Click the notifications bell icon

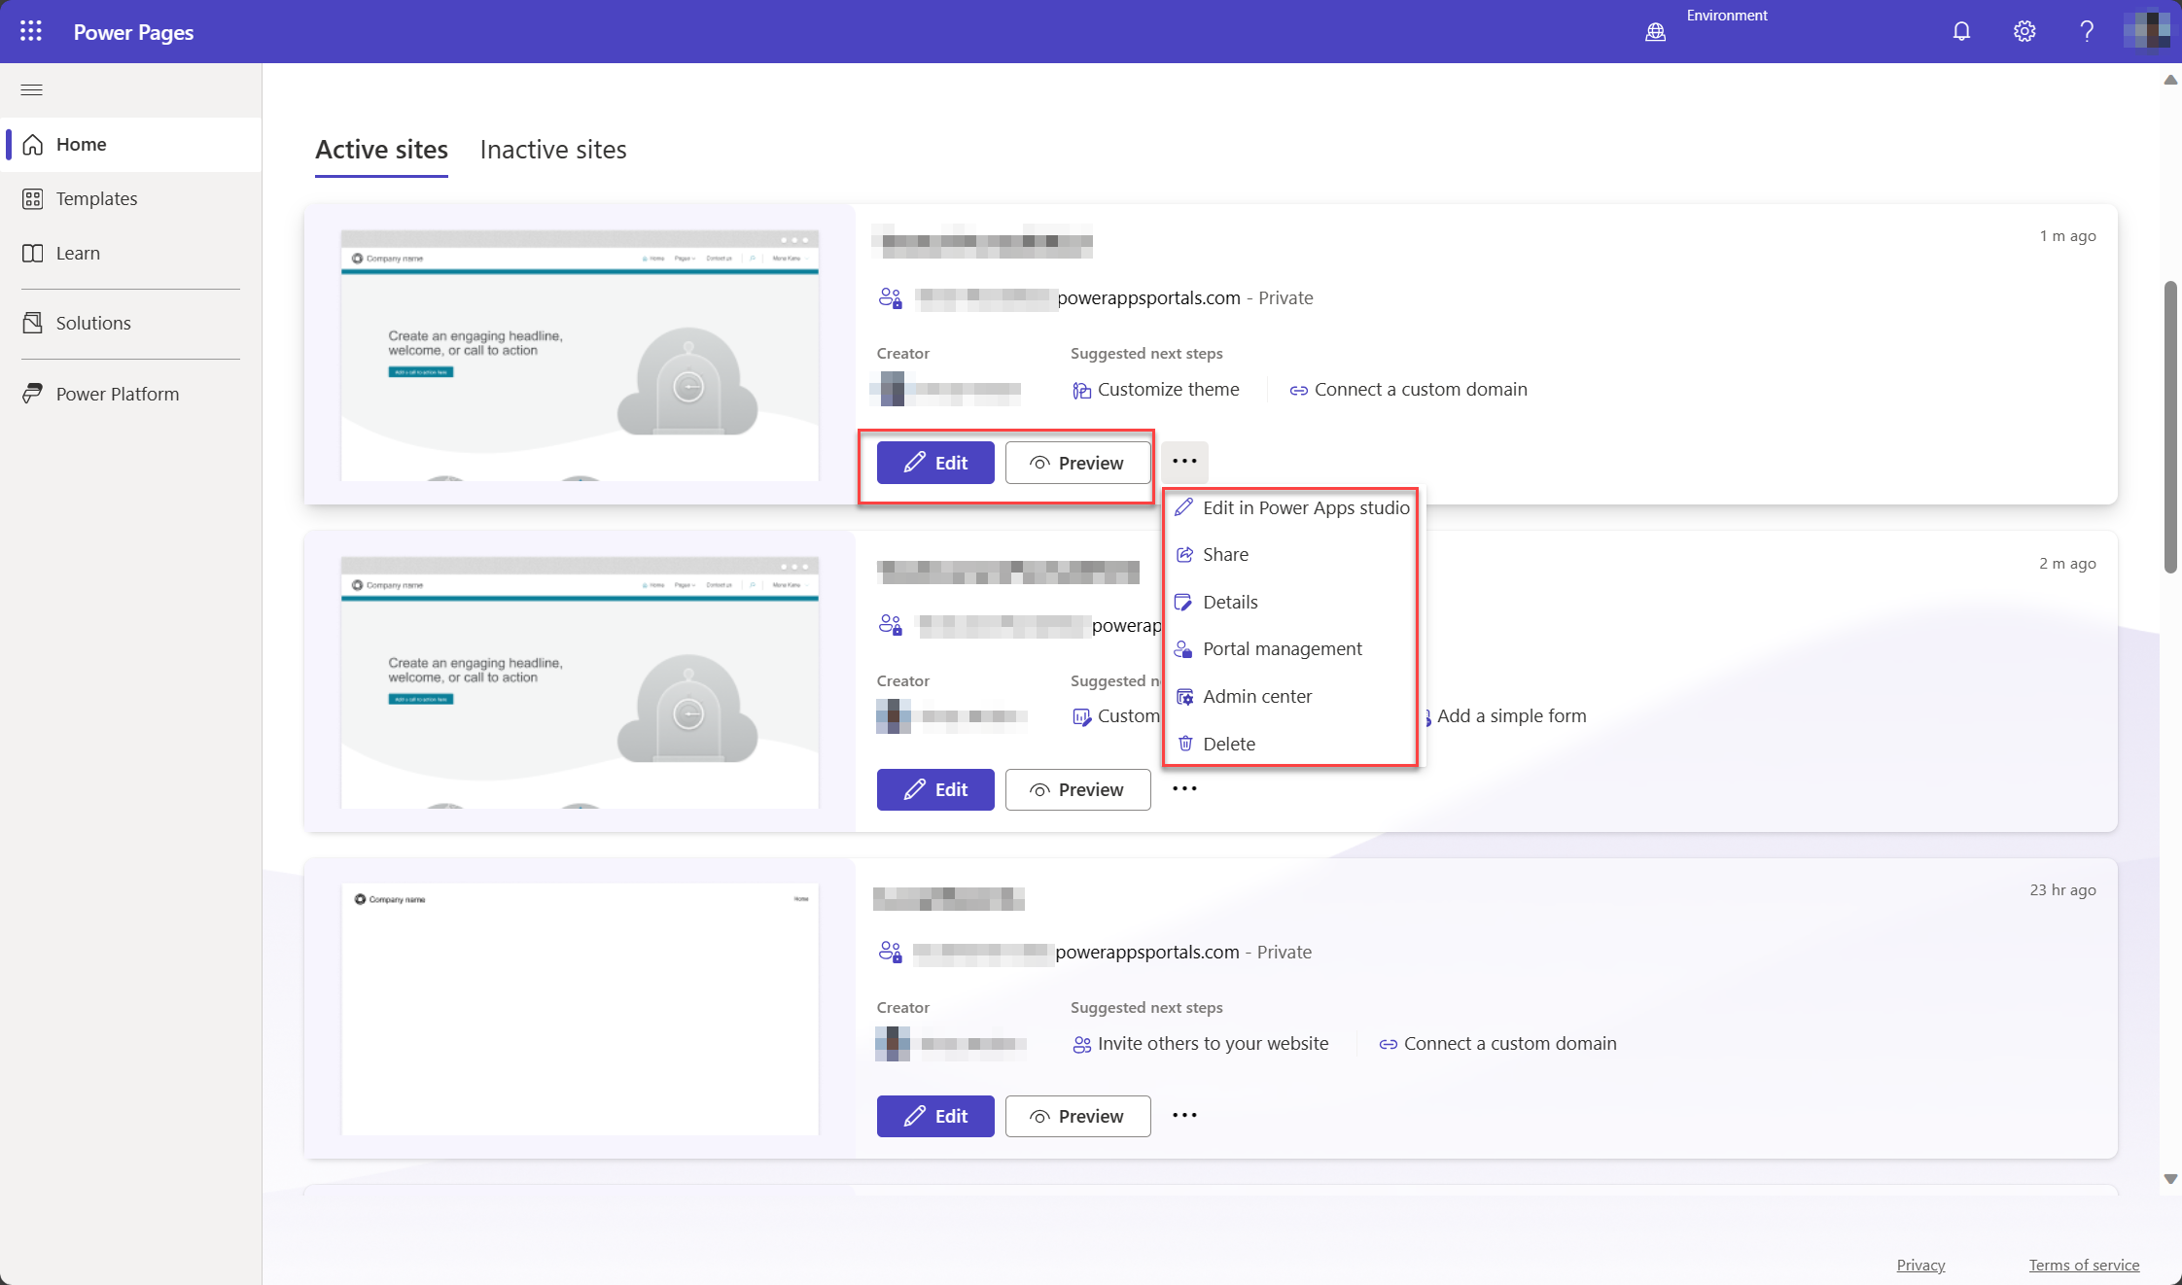[x=1960, y=30]
